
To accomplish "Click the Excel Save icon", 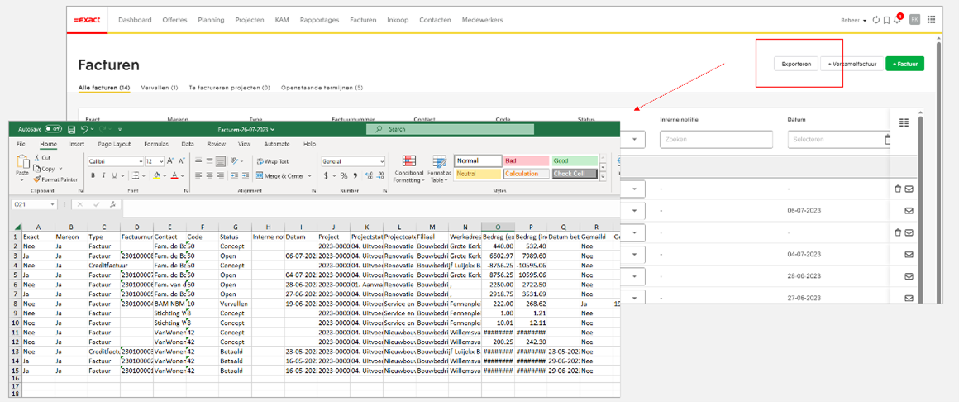I will click(x=72, y=129).
